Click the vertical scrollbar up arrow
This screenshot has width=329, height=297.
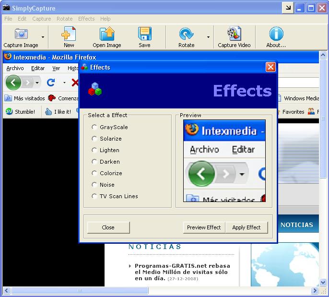pyautogui.click(x=323, y=55)
